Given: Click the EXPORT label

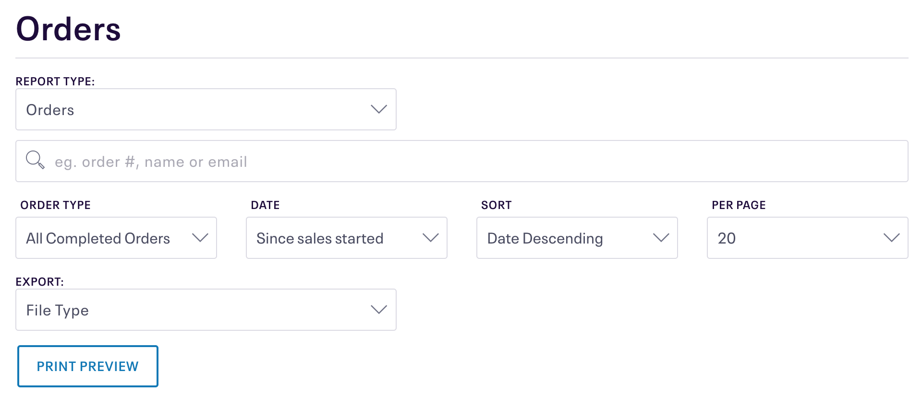Looking at the screenshot, I should click(x=40, y=282).
